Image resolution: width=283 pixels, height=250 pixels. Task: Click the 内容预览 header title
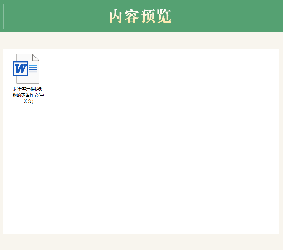pyautogui.click(x=140, y=16)
